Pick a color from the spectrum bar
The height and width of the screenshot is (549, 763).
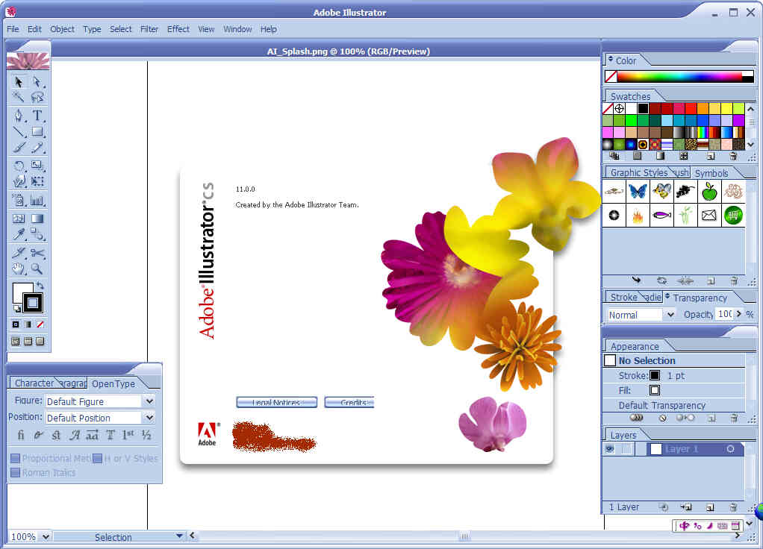point(679,76)
